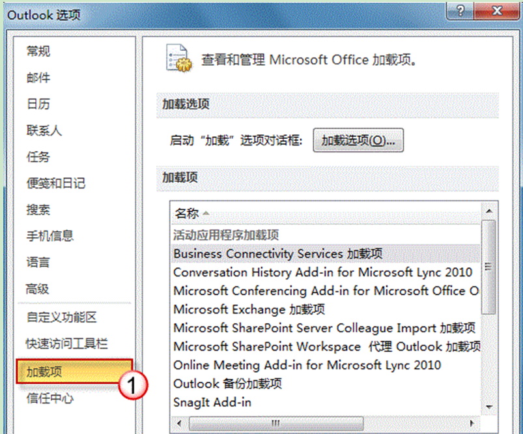
Task: Click the name column sort arrow
Action: click(206, 214)
